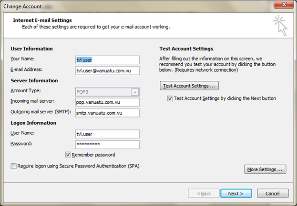Open More Settings dialog

pyautogui.click(x=265, y=169)
